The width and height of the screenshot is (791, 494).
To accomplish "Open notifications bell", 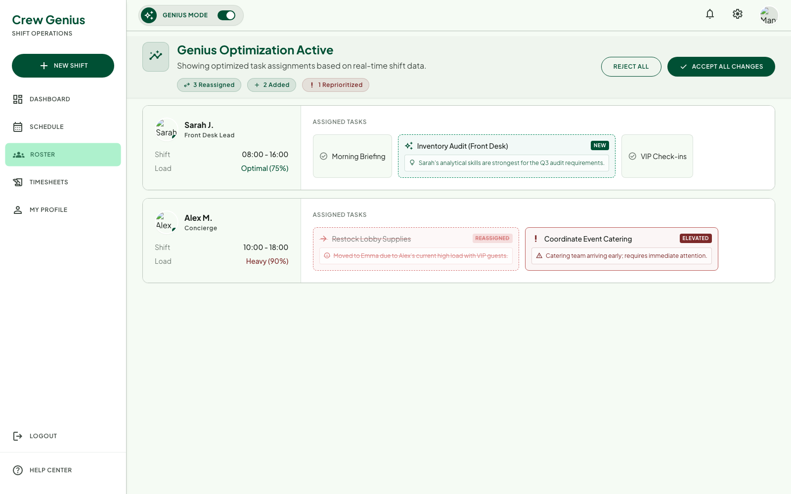I will (x=710, y=14).
